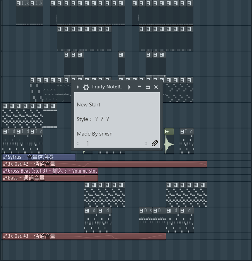Click inside the NoteBook text 'New Start'
The height and width of the screenshot is (261, 252).
(x=88, y=105)
